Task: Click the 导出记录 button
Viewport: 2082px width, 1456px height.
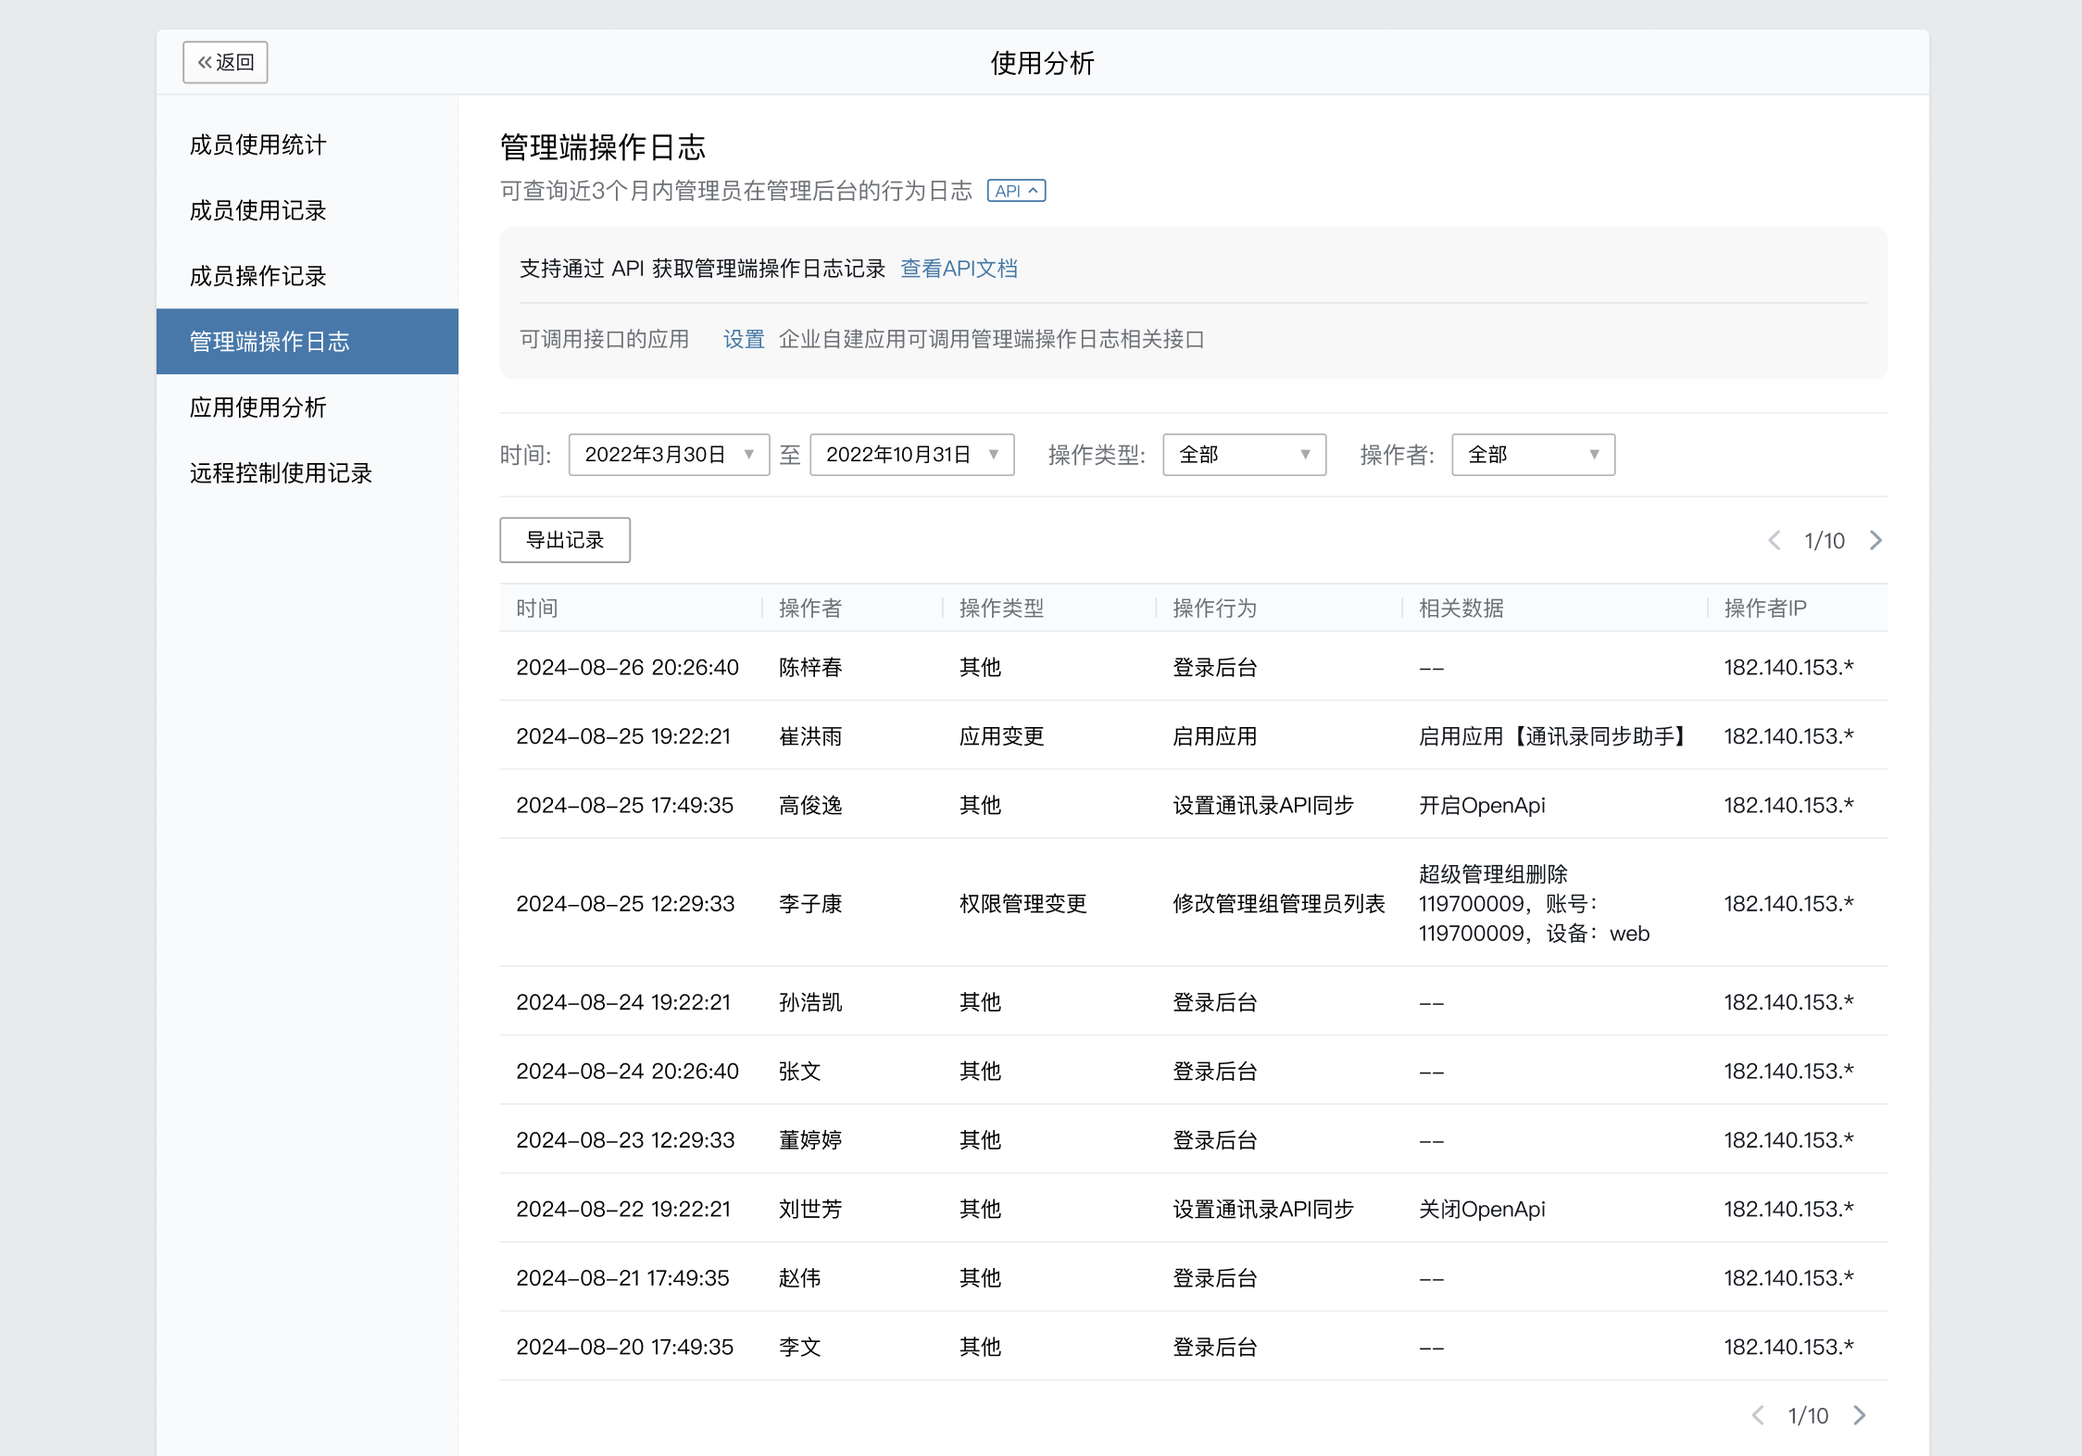Action: pyautogui.click(x=565, y=540)
